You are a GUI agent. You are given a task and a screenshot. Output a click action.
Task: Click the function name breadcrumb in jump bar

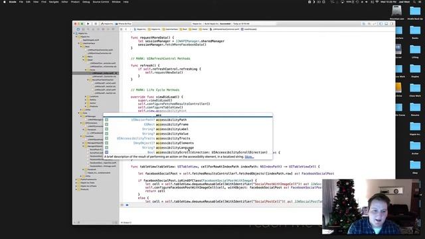249,29
